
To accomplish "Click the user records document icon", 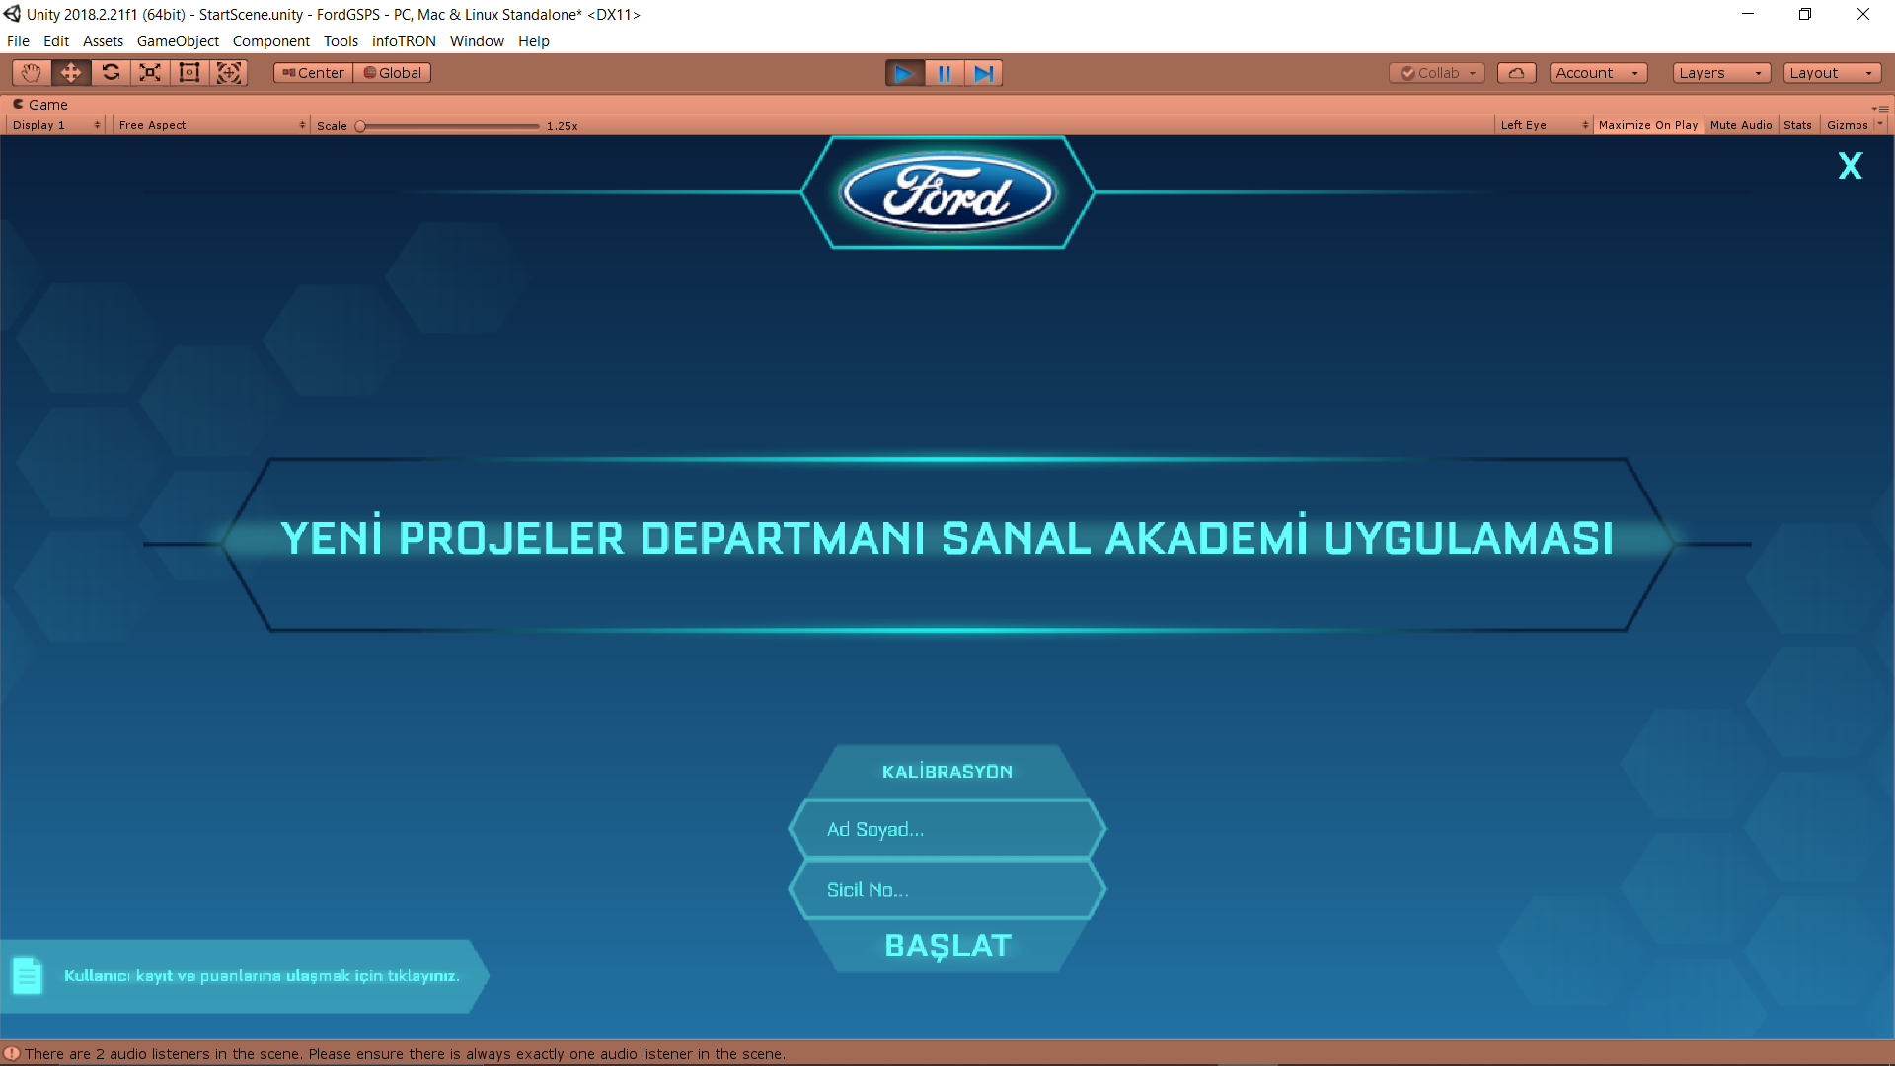I will (x=28, y=976).
